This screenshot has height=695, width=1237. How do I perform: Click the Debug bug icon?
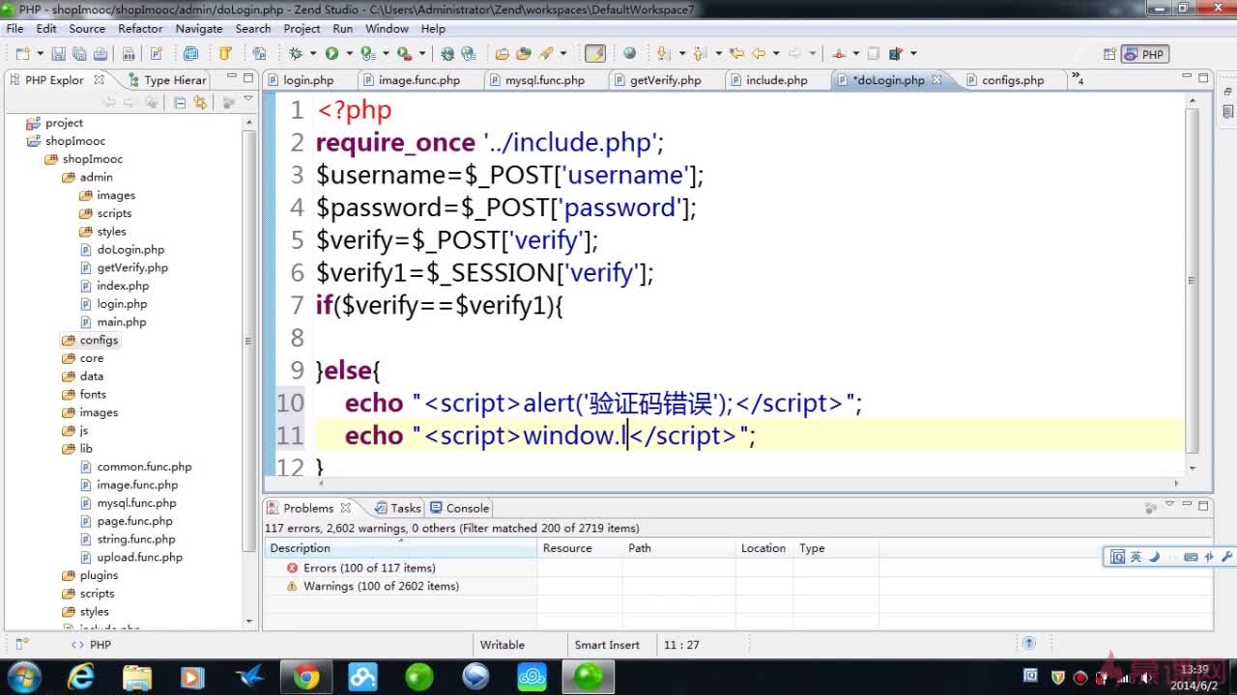(296, 54)
